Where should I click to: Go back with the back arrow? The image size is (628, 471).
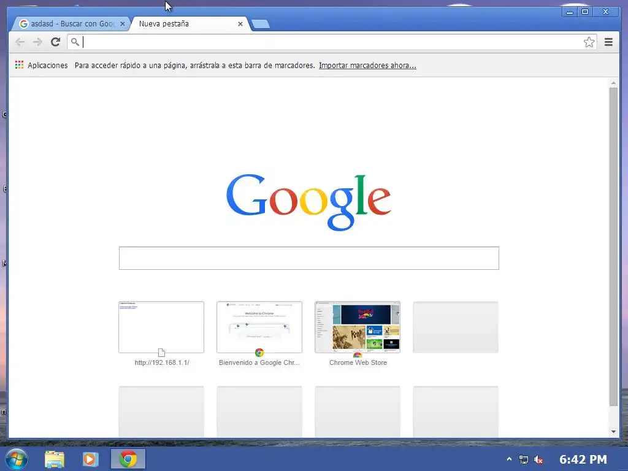(20, 42)
